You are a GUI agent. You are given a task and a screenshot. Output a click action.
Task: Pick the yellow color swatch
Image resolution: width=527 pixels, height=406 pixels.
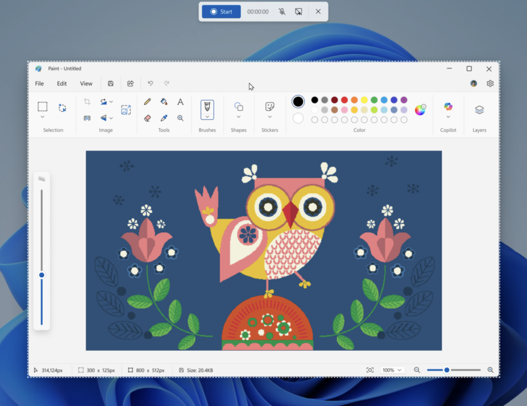click(x=364, y=100)
